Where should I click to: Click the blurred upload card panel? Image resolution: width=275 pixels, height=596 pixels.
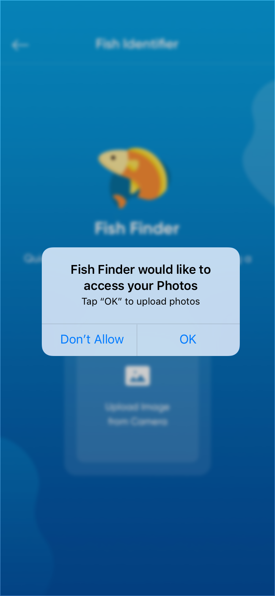pyautogui.click(x=137, y=415)
